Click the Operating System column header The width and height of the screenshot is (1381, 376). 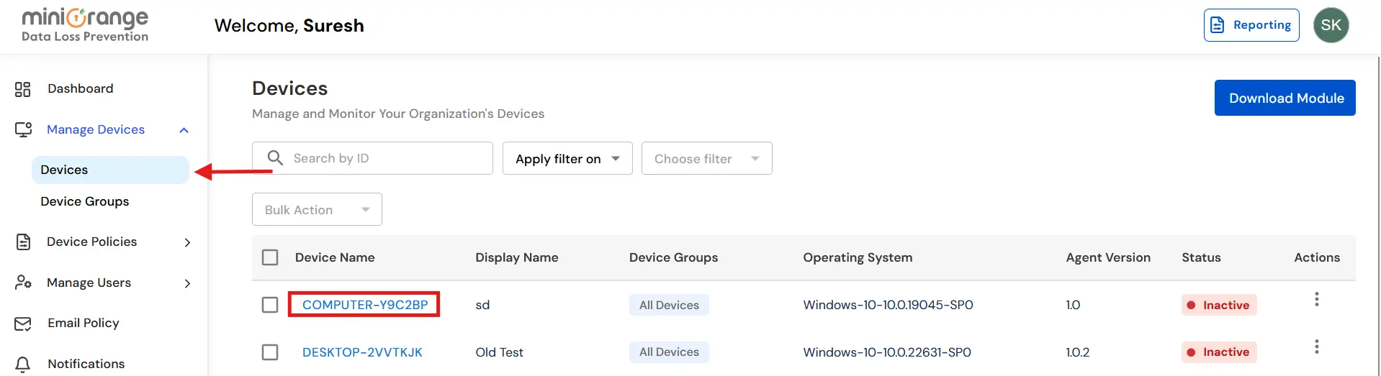click(x=858, y=257)
